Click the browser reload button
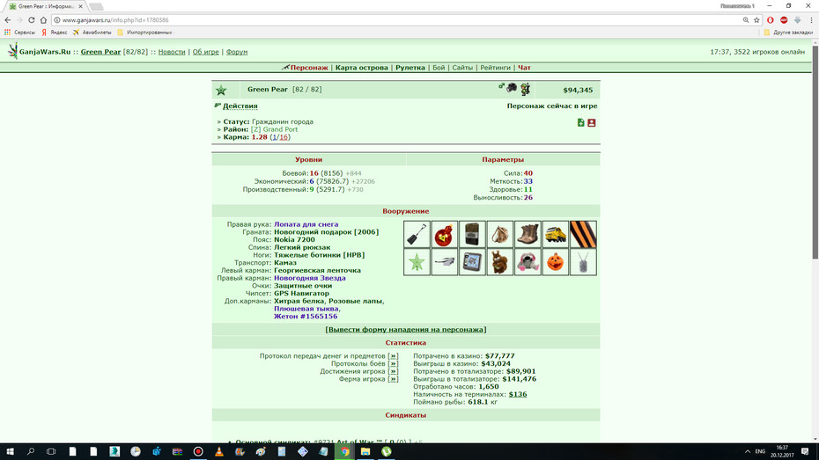The height and width of the screenshot is (460, 819). 32,20
